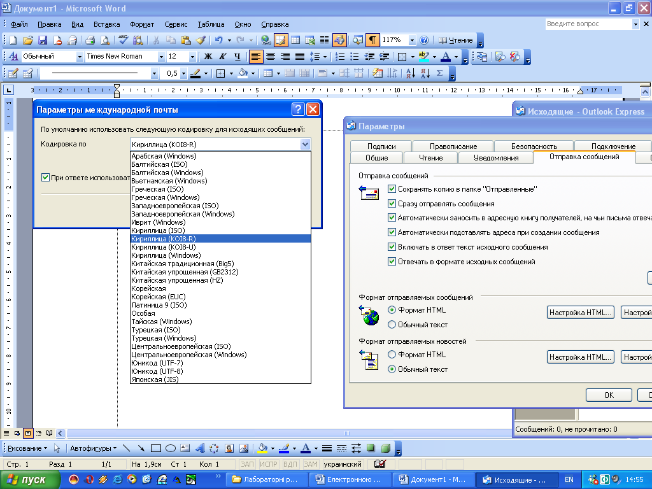The height and width of the screenshot is (489, 652).
Task: Open a file with the Open folder icon
Action: click(x=28, y=40)
